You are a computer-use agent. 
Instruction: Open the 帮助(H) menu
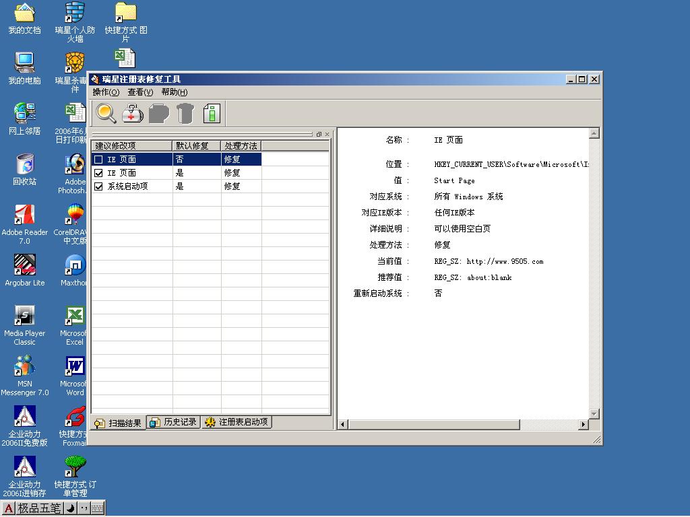click(x=175, y=92)
